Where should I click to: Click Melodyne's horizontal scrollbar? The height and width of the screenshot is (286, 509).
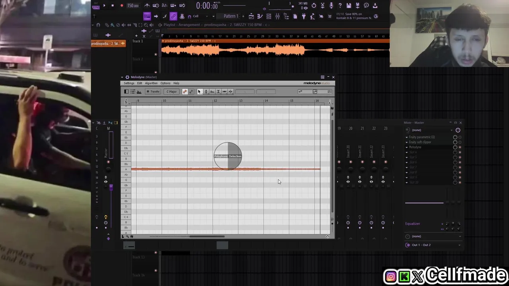tap(207, 236)
